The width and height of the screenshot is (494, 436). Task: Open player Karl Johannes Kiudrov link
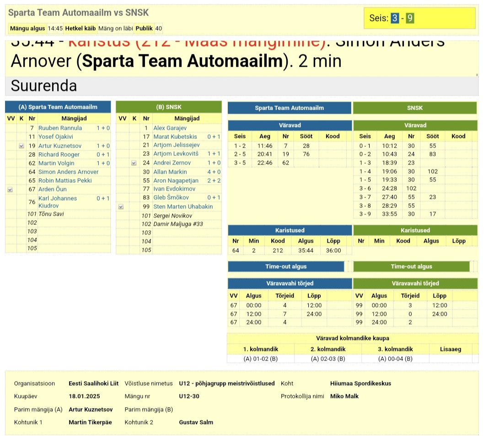click(58, 202)
